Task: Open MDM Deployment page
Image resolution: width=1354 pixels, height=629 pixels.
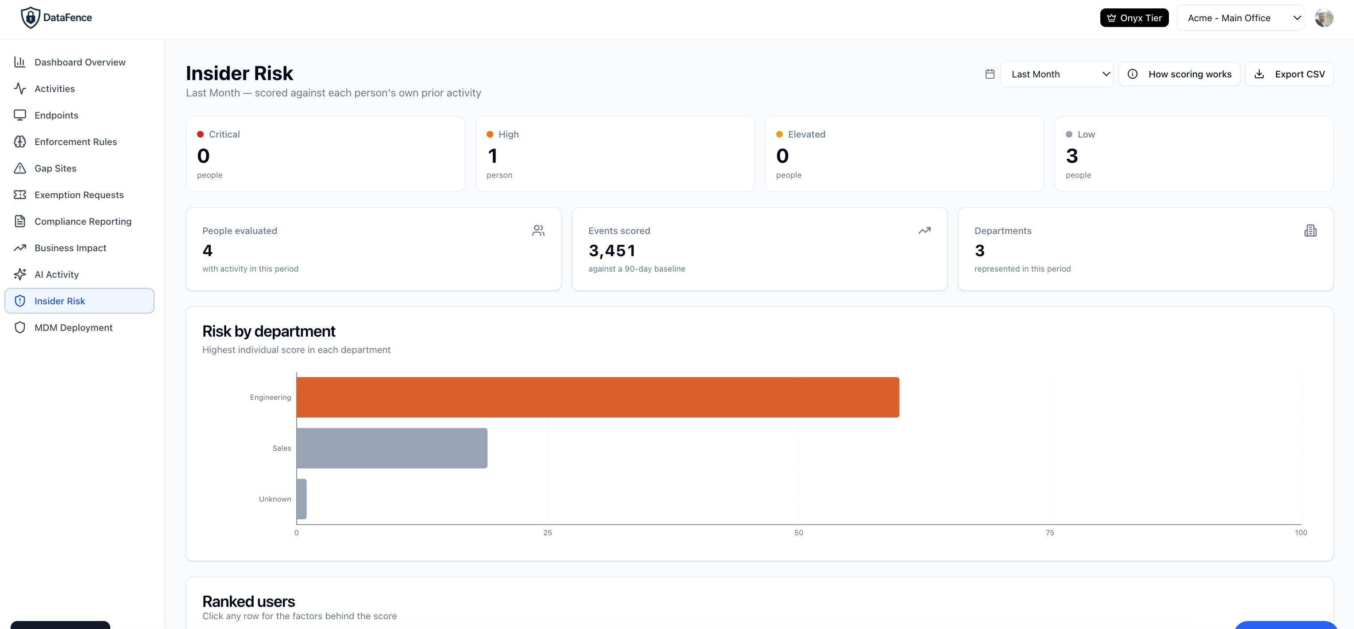Action: (79, 328)
